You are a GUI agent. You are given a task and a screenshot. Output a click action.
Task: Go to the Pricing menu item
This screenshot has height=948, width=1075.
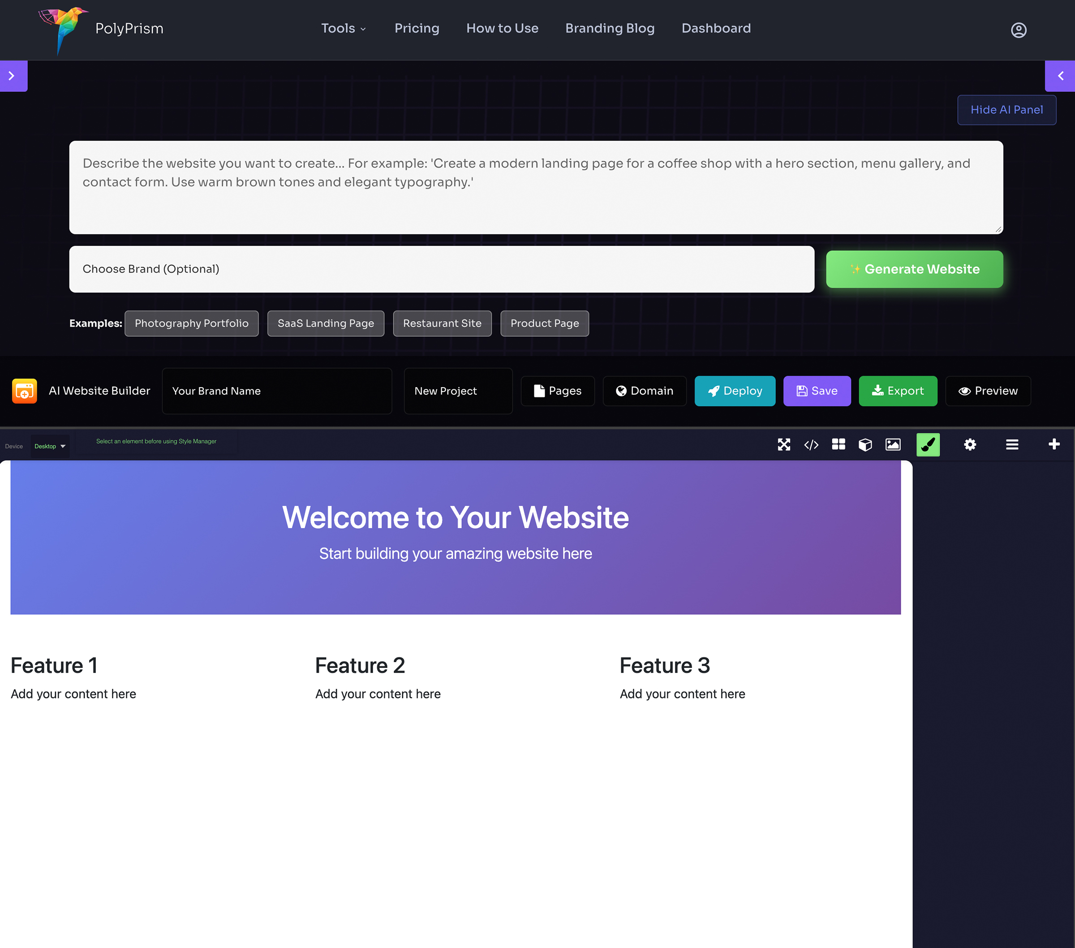[x=417, y=28]
